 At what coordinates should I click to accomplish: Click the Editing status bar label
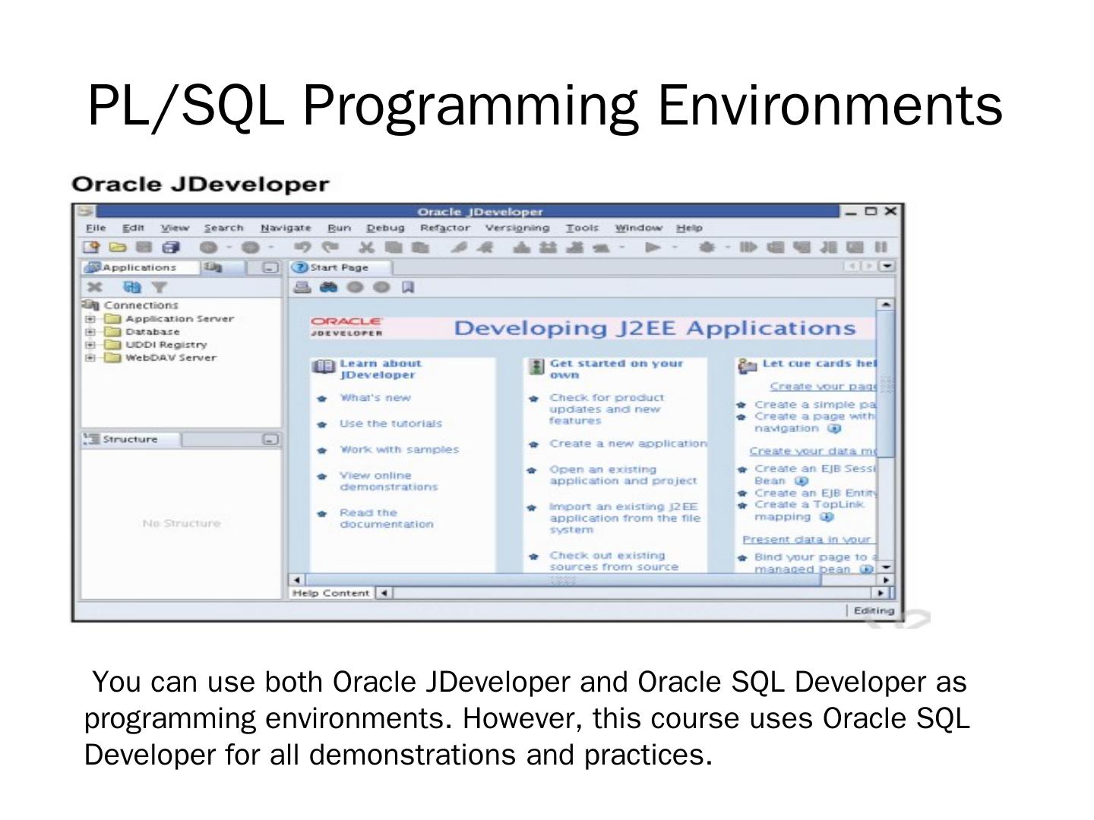click(x=873, y=610)
